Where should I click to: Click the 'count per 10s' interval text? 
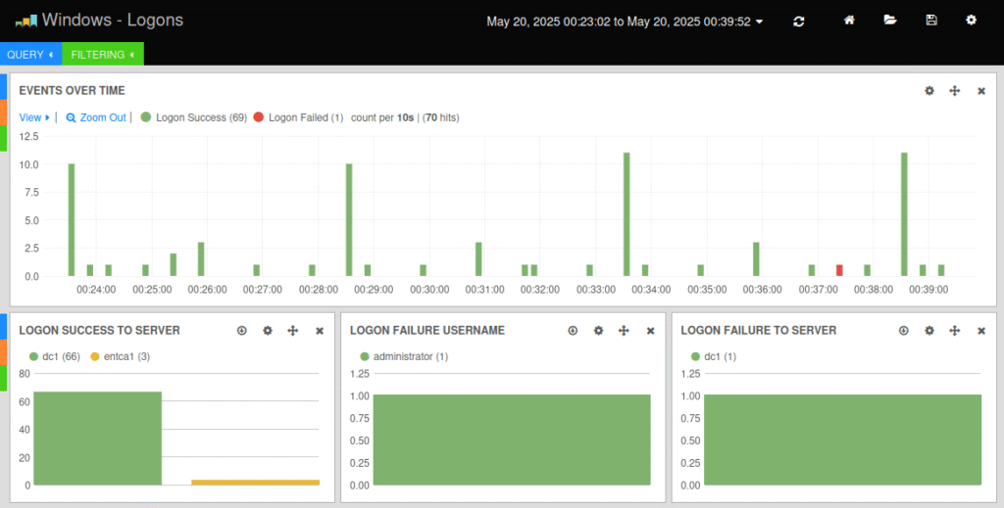click(x=382, y=117)
